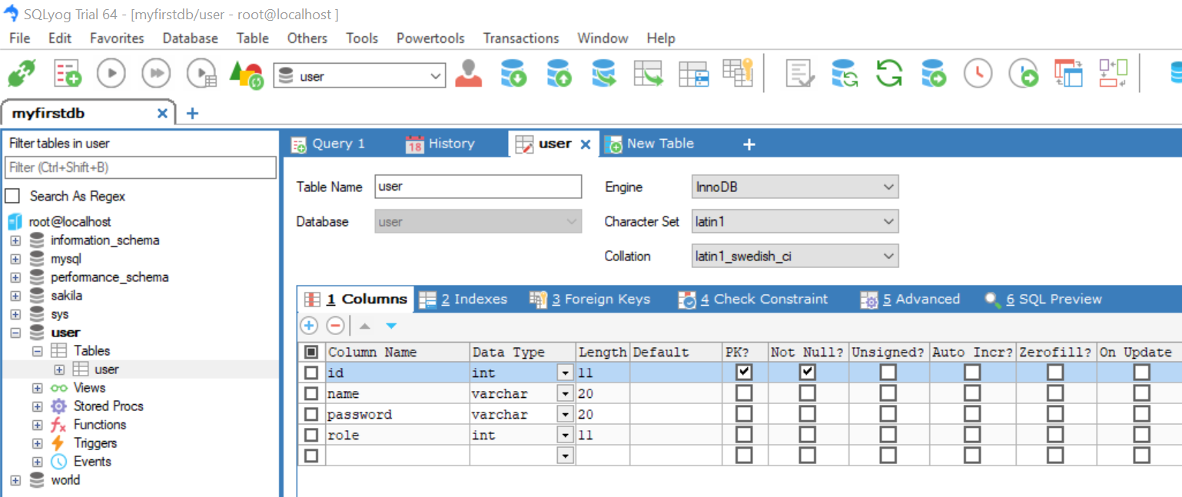The image size is (1182, 497).
Task: Click the purple and green squares icon
Action: [1113, 73]
